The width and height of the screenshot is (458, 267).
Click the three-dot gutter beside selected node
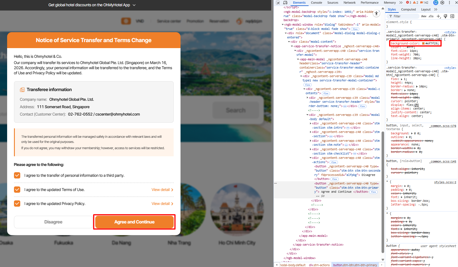[x=275, y=183]
